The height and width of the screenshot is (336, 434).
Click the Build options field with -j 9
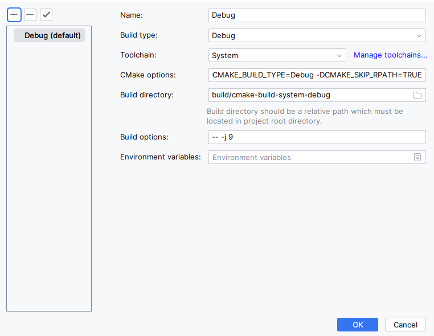tap(317, 137)
